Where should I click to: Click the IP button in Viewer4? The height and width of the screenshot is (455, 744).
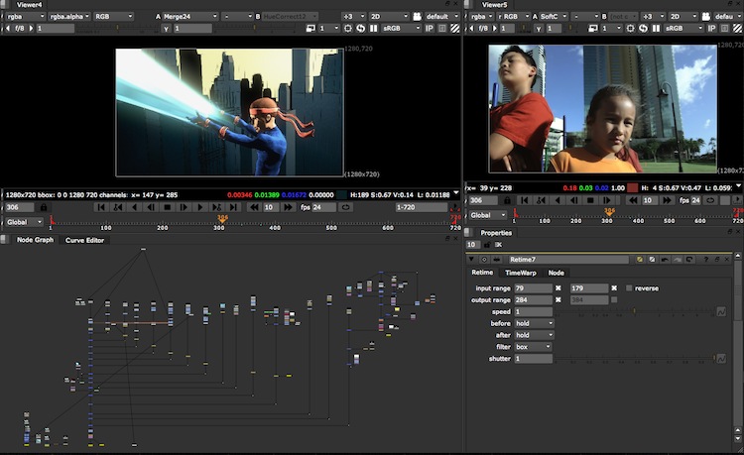tap(429, 30)
